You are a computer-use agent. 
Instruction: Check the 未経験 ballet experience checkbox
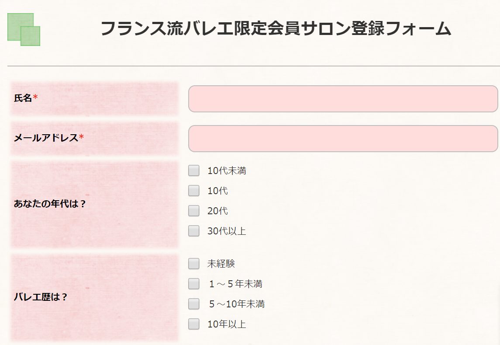point(193,264)
